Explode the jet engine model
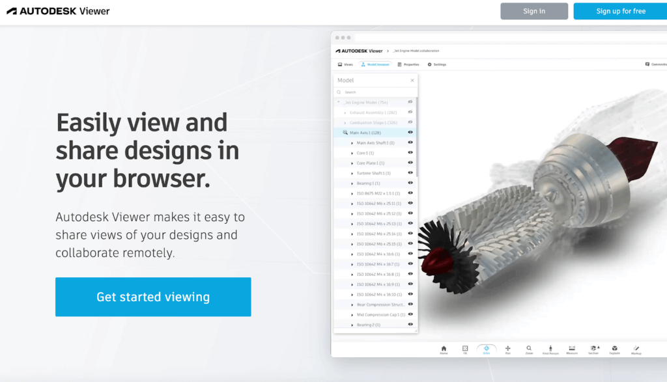The height and width of the screenshot is (382, 667). [x=614, y=349]
